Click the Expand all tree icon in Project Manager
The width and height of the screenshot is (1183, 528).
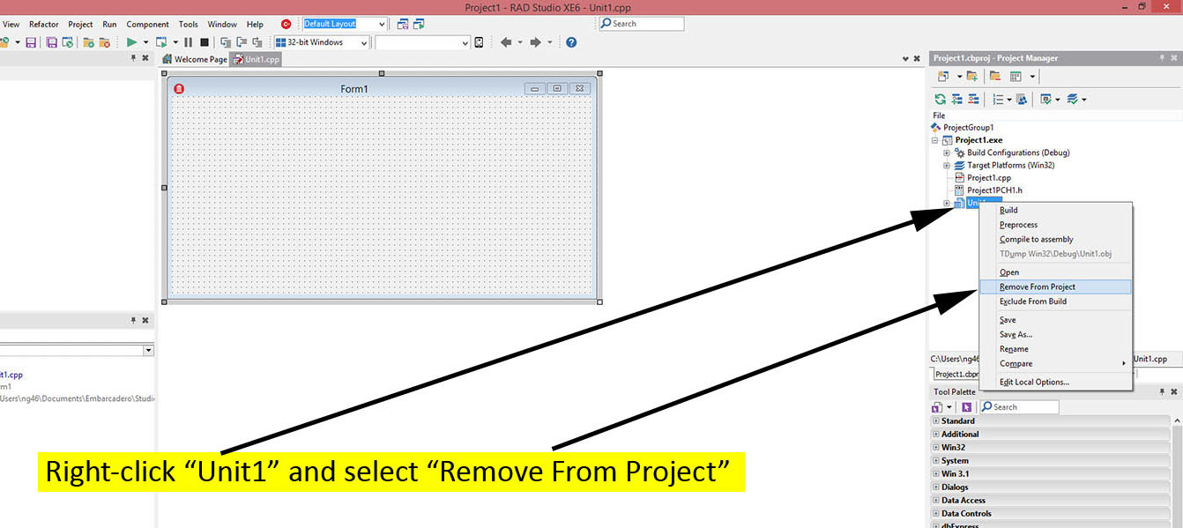click(957, 99)
